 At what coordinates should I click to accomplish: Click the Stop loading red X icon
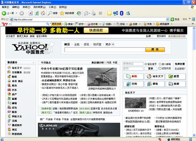click(31, 13)
